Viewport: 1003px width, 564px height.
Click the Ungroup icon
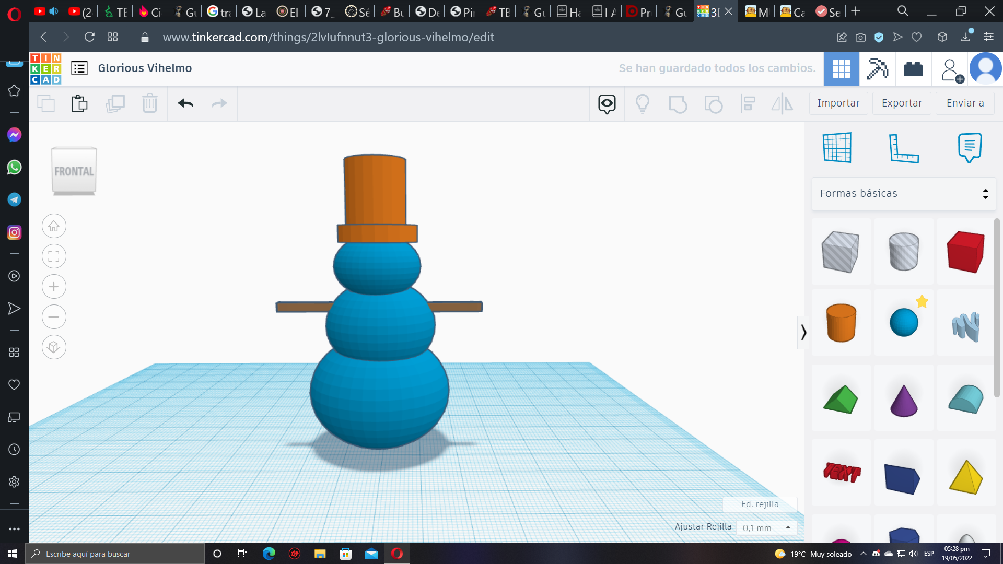click(x=713, y=103)
